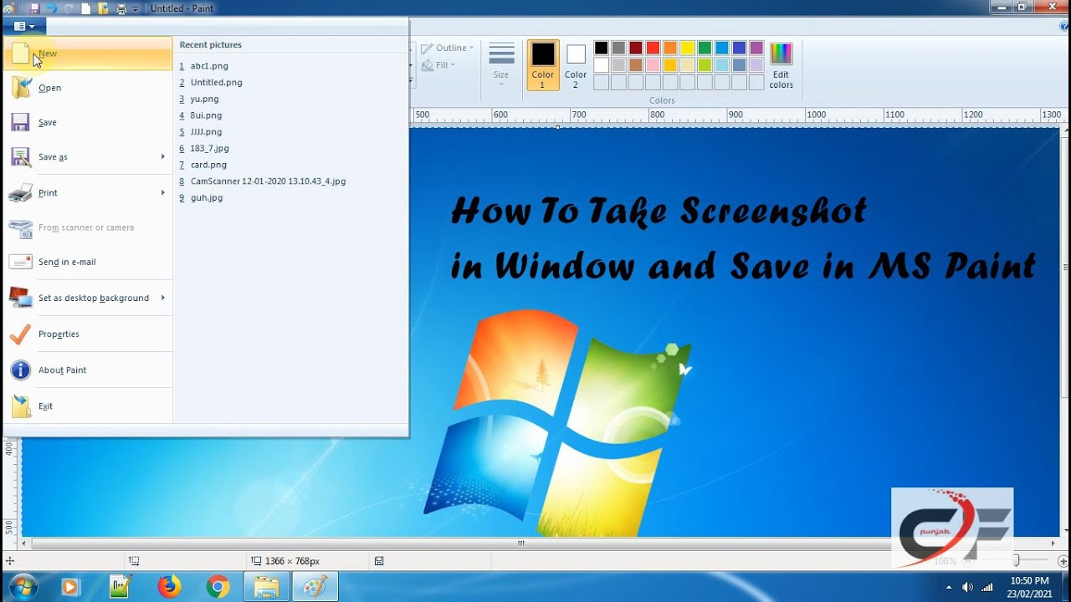The height and width of the screenshot is (602, 1071).
Task: Click the Undo arrow in title bar
Action: point(50,8)
